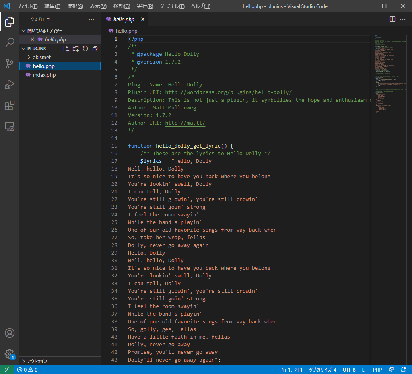
Task: Click hello.php in the breadcrumb bar
Action: (126, 31)
